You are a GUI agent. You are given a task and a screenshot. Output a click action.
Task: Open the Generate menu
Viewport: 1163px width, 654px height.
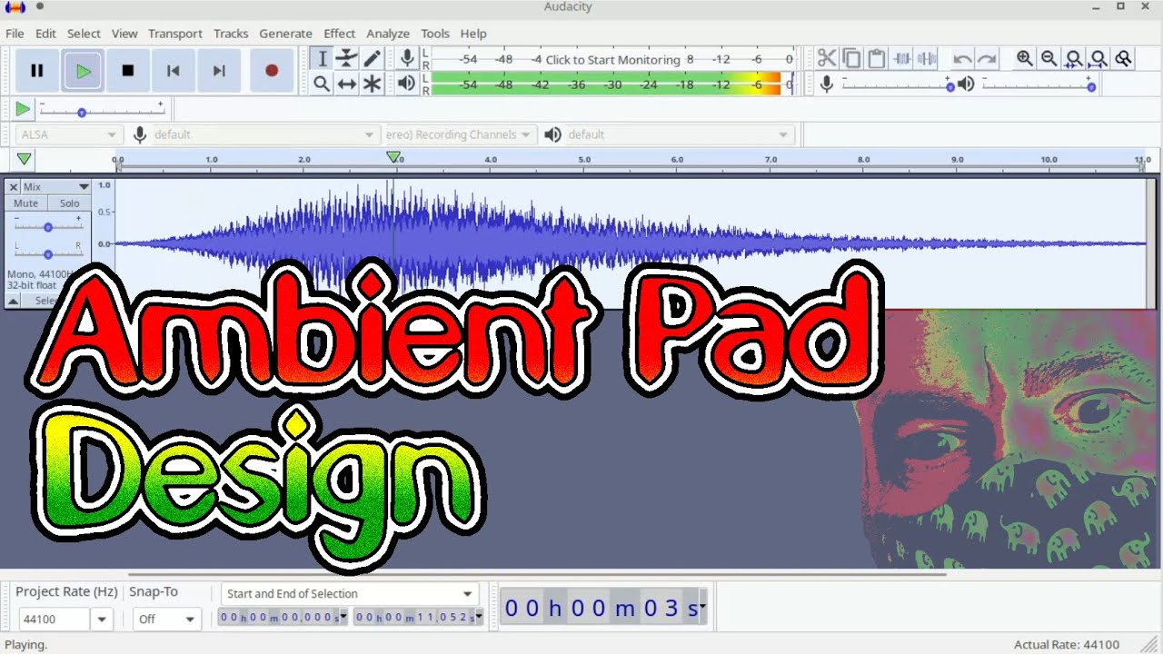(x=285, y=33)
